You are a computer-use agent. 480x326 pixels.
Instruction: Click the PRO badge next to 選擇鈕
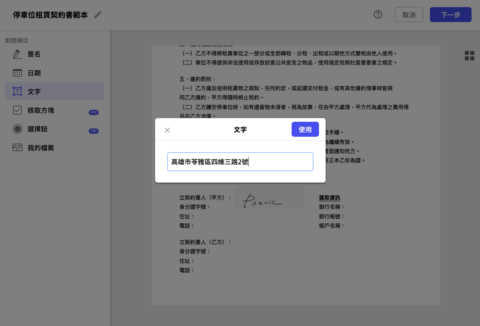(94, 131)
